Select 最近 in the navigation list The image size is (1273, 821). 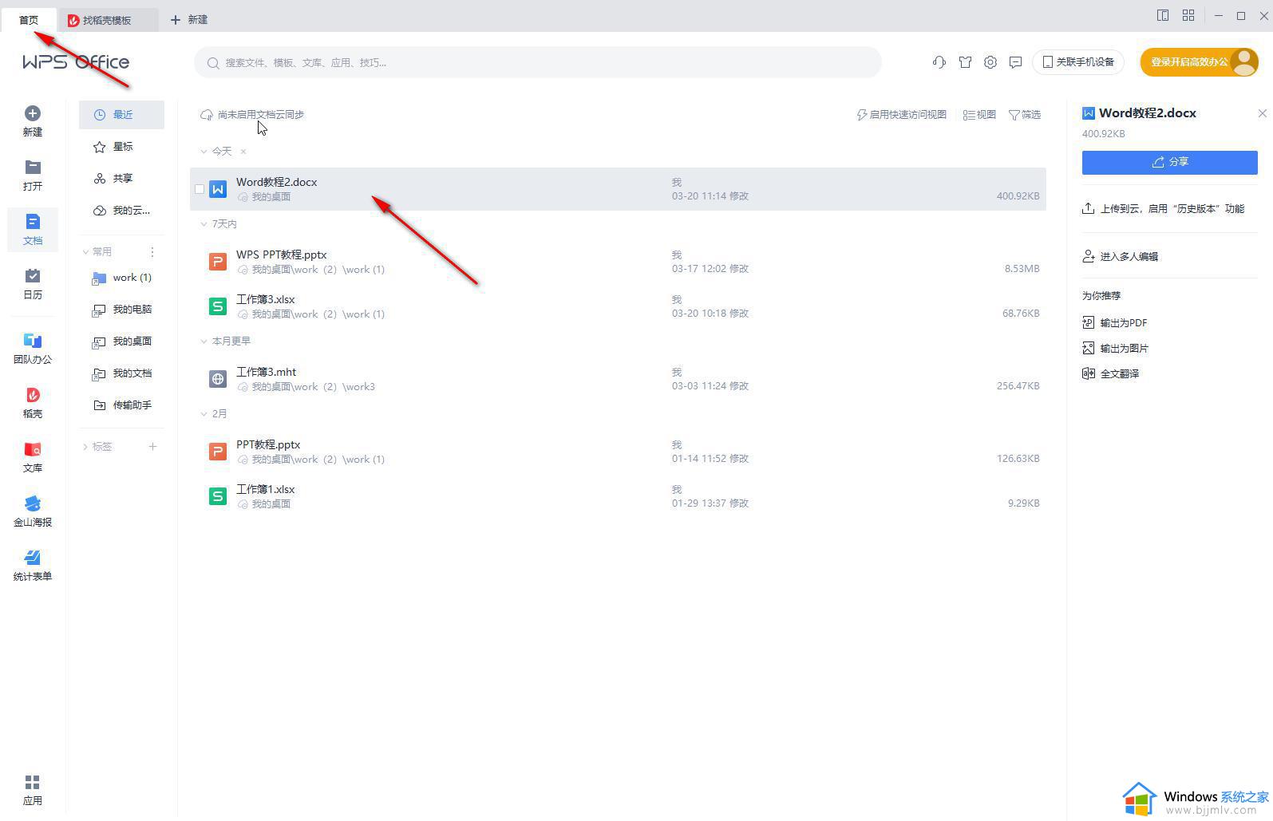click(121, 115)
